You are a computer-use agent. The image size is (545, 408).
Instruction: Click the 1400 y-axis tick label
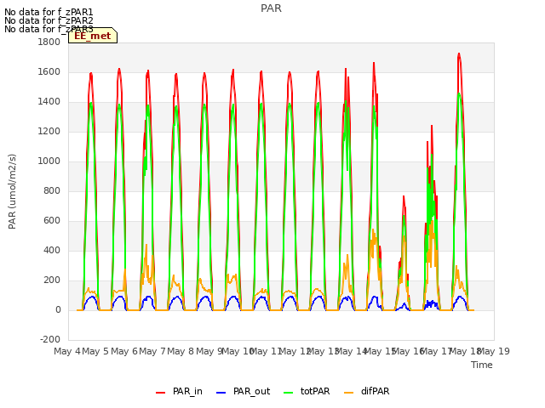(x=49, y=102)
